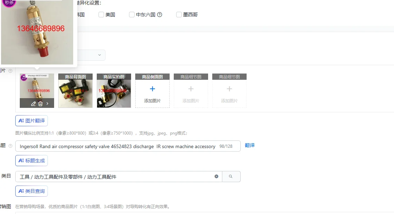Click the AI 标题生成 button
The width and height of the screenshot is (394, 214).
point(32,161)
